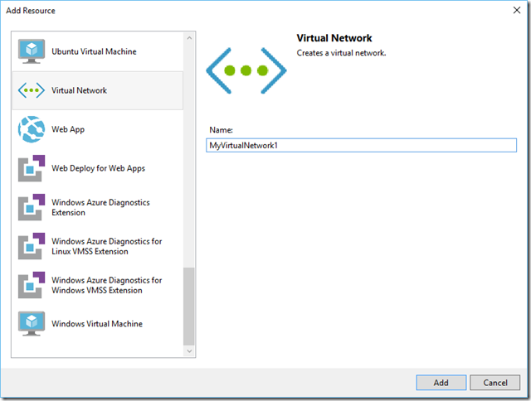Image resolution: width=531 pixels, height=401 pixels.
Task: Click the resource list scroll up arrow
Action: [189, 38]
